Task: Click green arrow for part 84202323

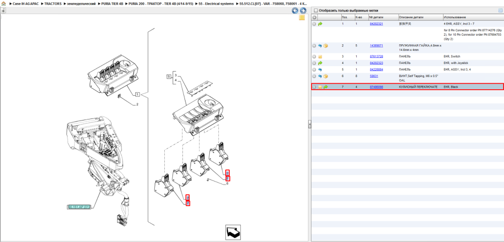Action: 320,63
